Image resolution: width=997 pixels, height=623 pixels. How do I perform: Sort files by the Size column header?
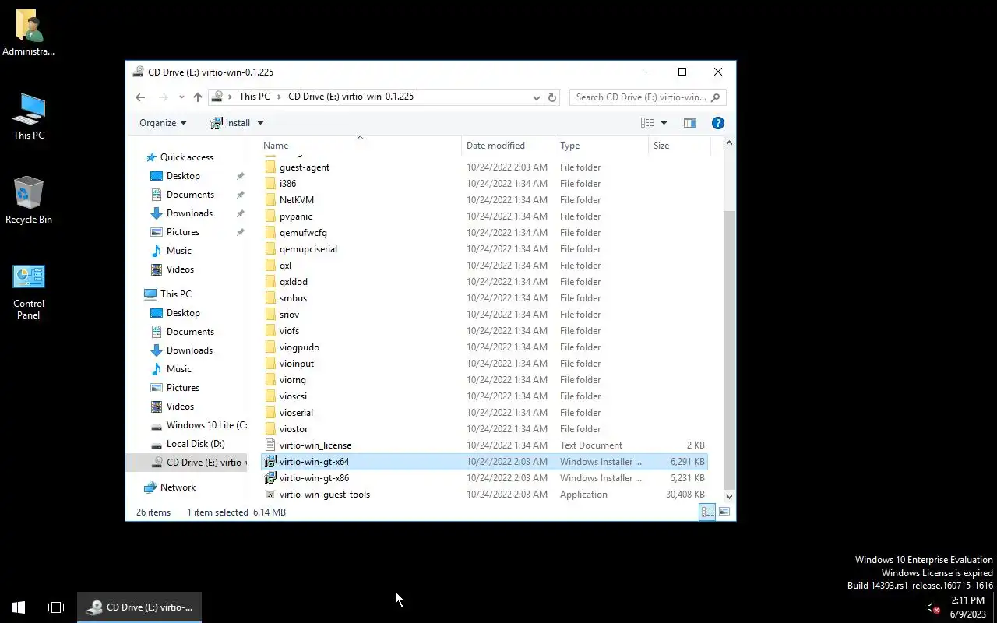coord(679,146)
